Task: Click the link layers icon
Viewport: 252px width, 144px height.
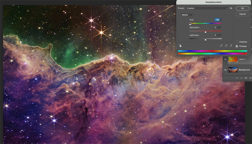Action: [237, 78]
